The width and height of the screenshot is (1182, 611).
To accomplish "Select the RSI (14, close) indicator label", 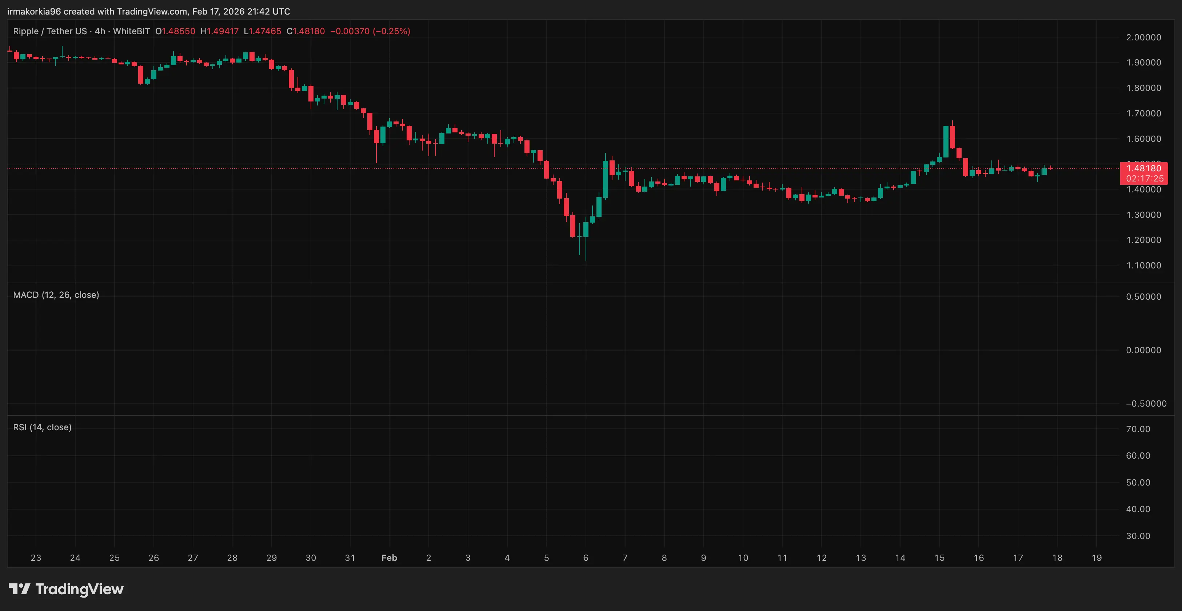I will click(x=42, y=427).
